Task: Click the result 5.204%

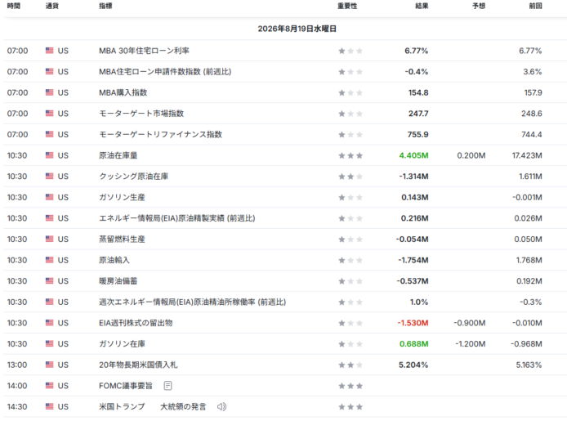Action: (x=413, y=365)
